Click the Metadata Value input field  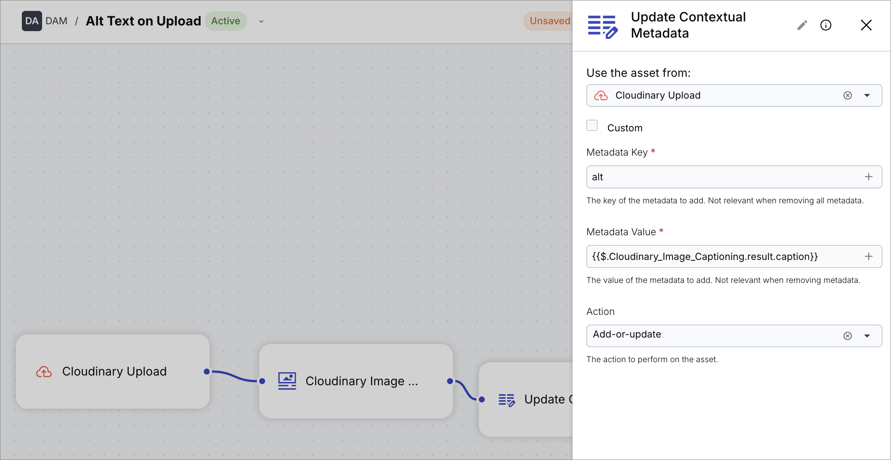734,256
